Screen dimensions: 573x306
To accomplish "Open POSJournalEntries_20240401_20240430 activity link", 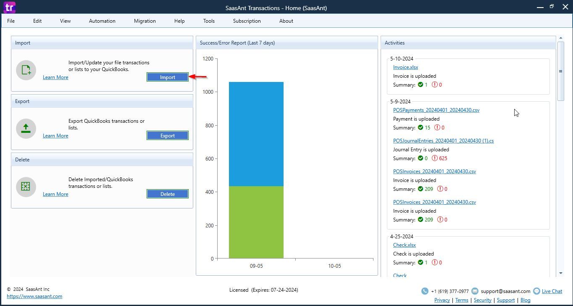I will 443,141.
